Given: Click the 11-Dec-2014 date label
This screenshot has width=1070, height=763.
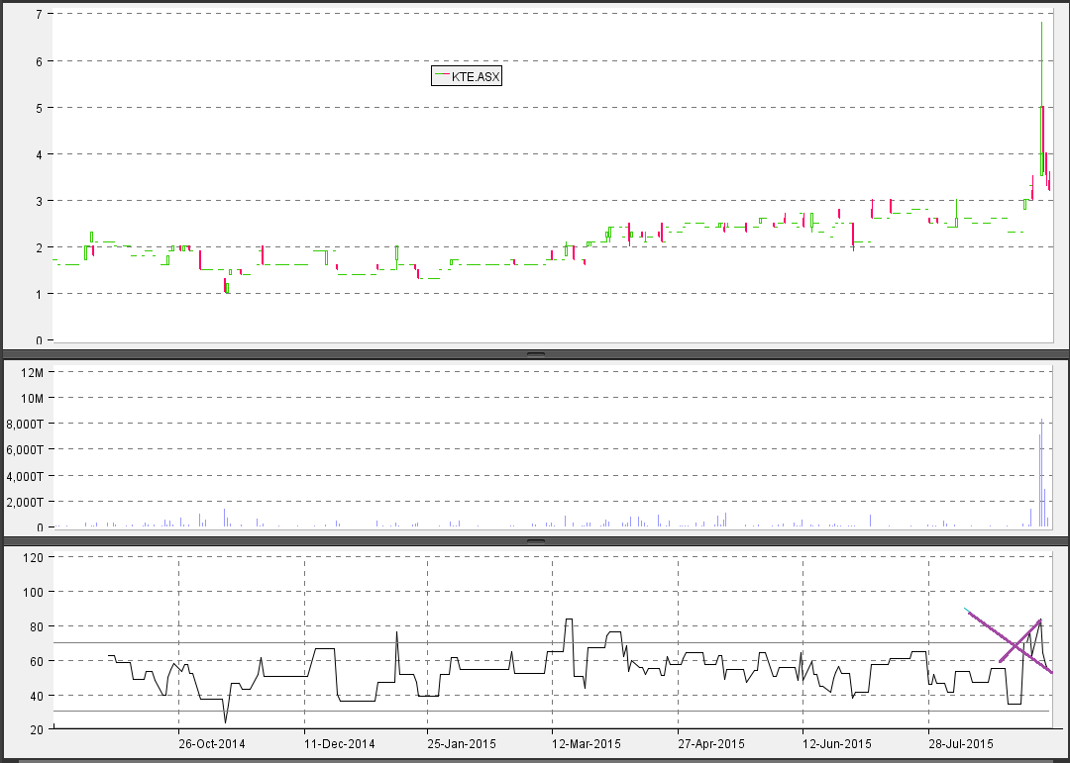Looking at the screenshot, I should [x=339, y=743].
